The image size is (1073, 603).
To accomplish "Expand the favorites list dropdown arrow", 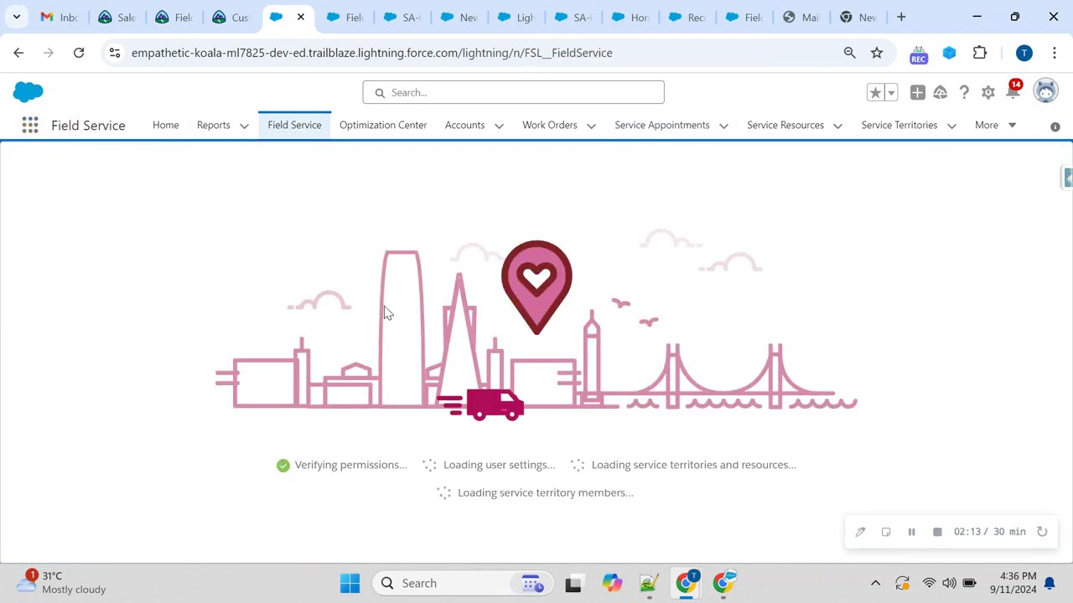I will [891, 93].
